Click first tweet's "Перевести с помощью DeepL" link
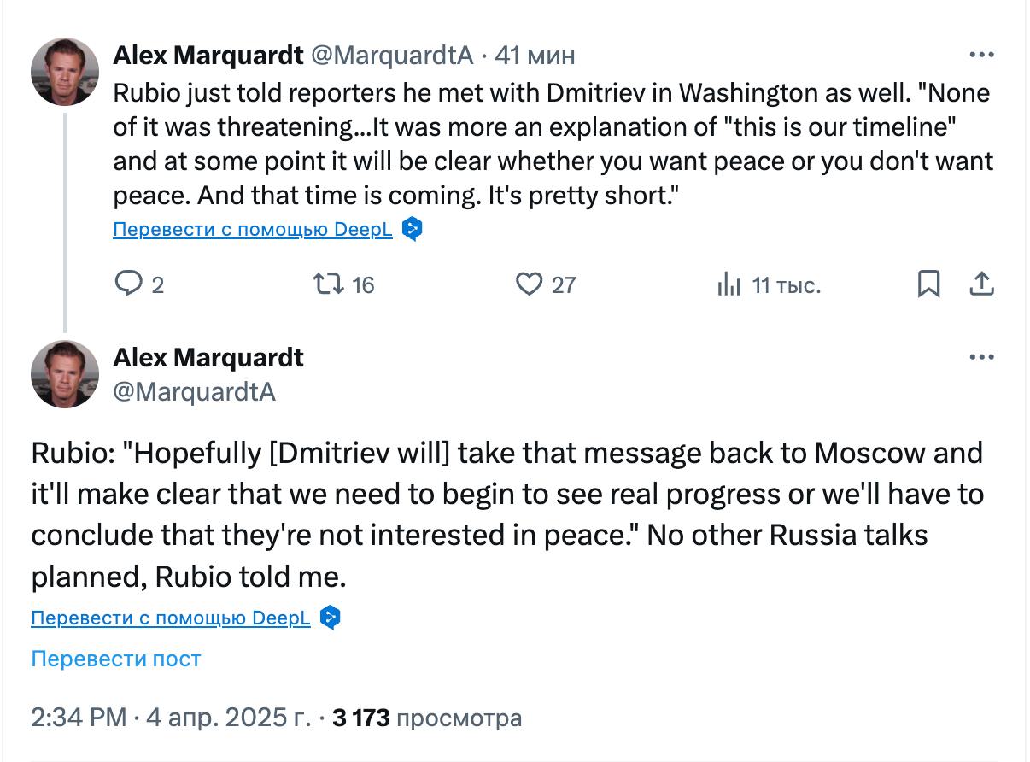The height and width of the screenshot is (762, 1030). pos(253,230)
